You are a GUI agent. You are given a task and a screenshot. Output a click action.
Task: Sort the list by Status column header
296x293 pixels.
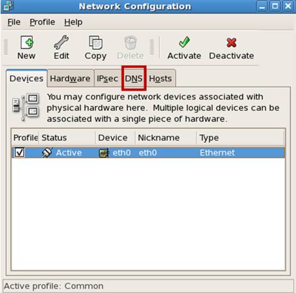pyautogui.click(x=67, y=138)
